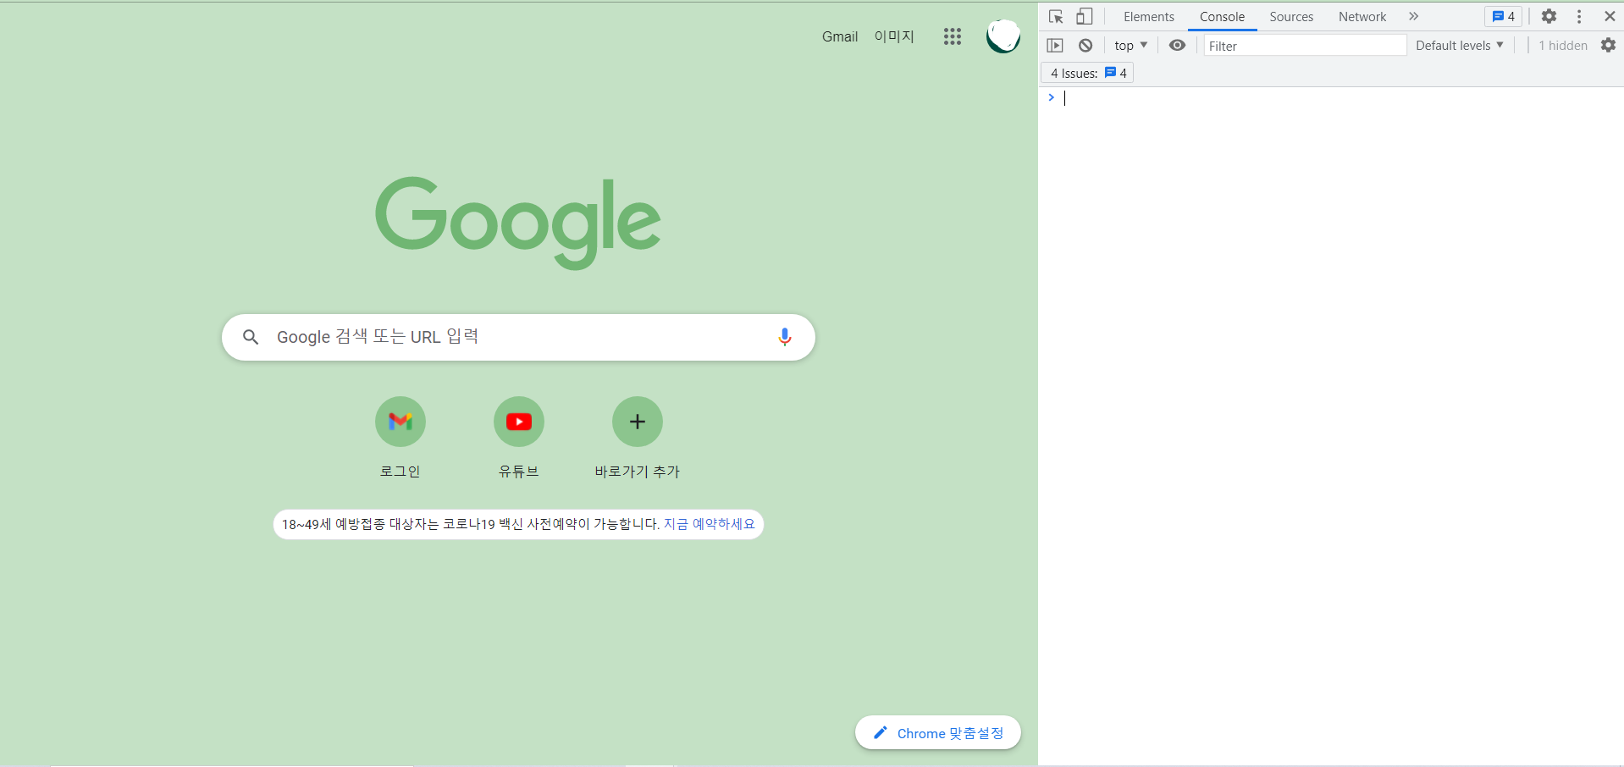
Task: Close the DevTools panel
Action: (x=1610, y=16)
